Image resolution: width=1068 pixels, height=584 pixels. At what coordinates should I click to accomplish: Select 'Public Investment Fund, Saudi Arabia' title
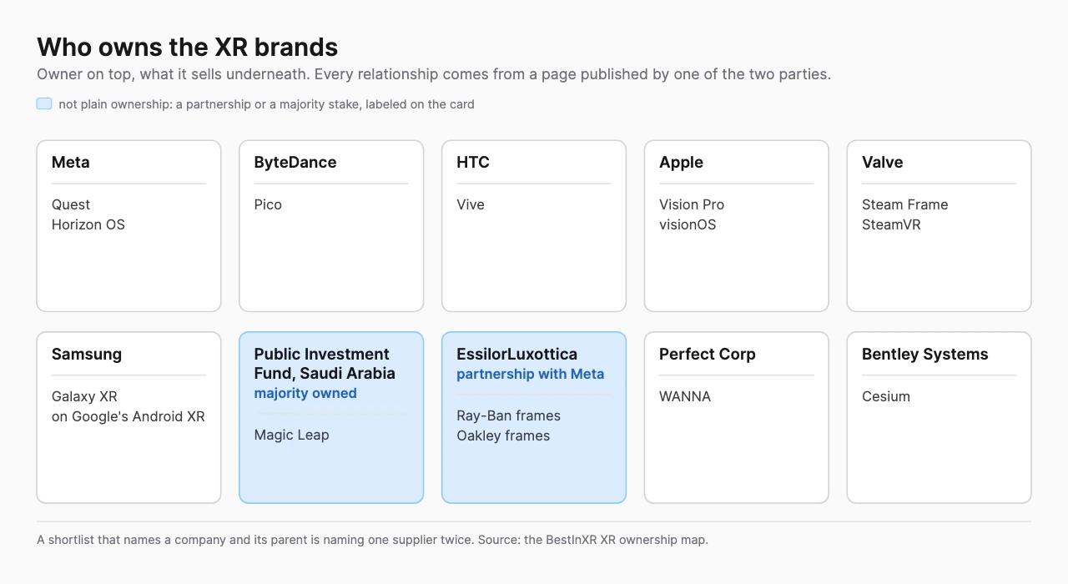[325, 364]
